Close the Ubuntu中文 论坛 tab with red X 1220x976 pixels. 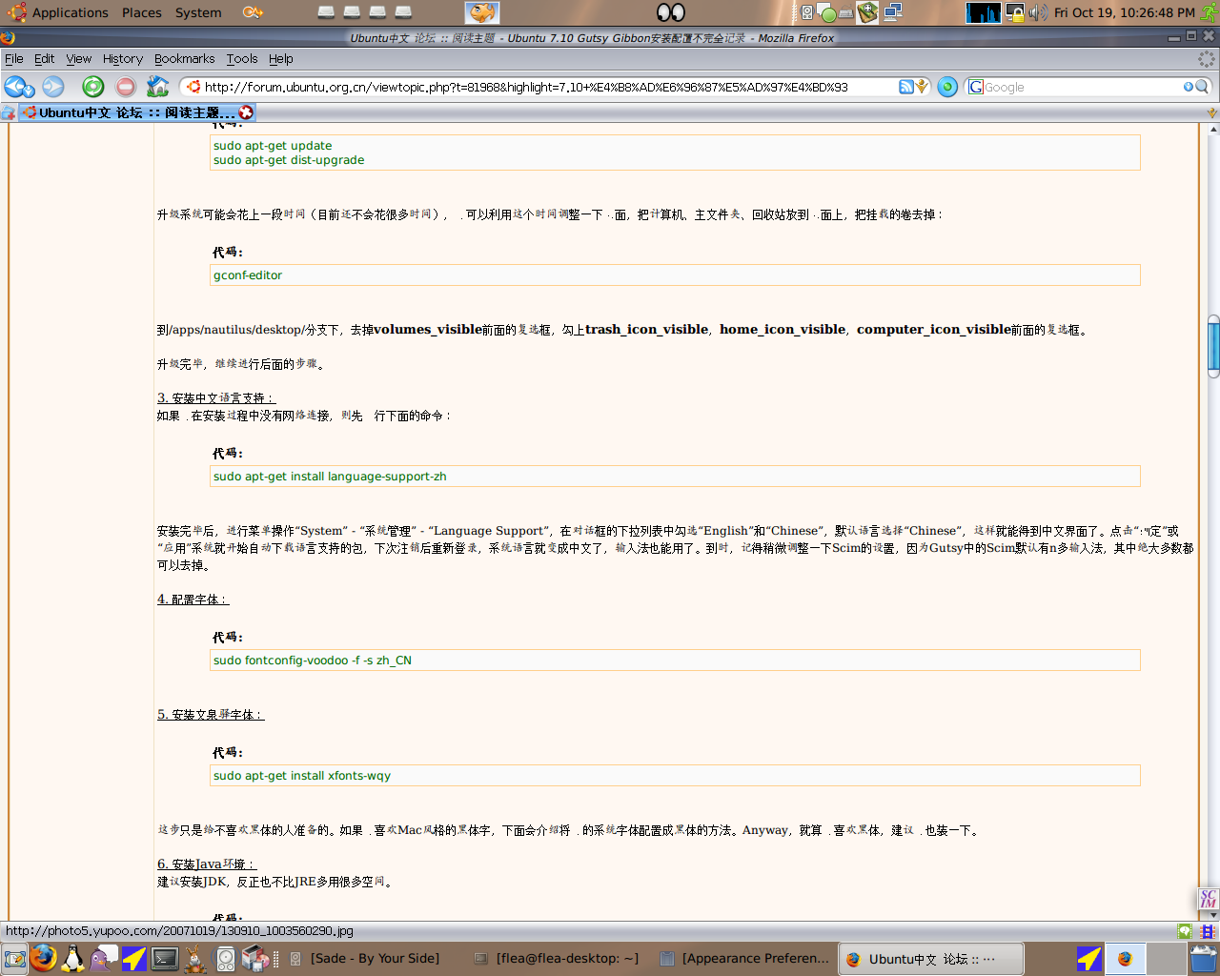pyautogui.click(x=246, y=112)
